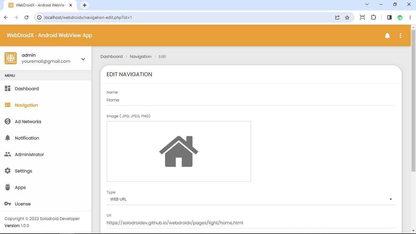Select the WebDroidX browser tab
This screenshot has width=416, height=234.
40,5
